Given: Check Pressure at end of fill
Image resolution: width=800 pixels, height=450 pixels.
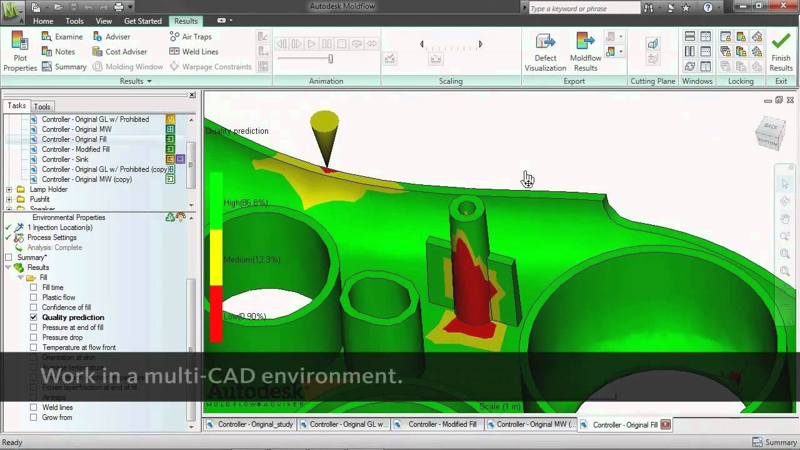Looking at the screenshot, I should 34,327.
